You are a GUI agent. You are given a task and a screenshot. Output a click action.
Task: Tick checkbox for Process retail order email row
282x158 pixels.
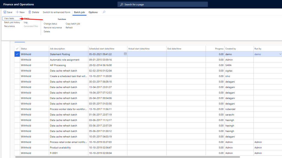tap(17, 142)
